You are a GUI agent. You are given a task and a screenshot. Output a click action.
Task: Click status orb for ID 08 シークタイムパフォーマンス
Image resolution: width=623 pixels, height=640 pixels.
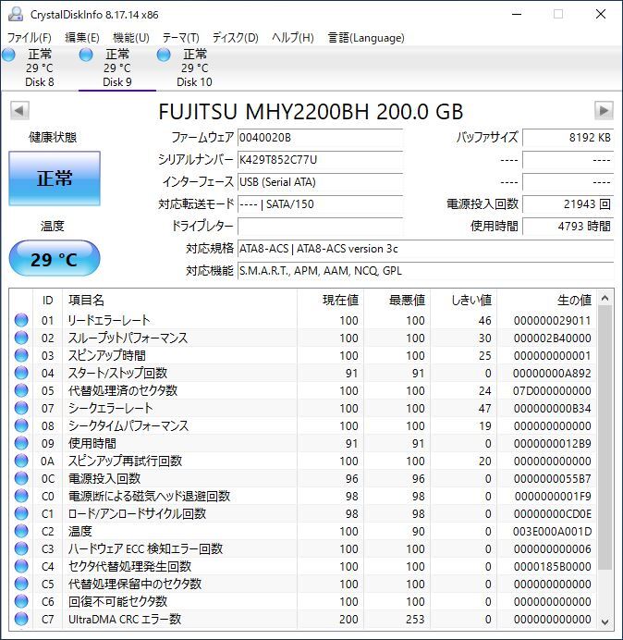point(21,425)
